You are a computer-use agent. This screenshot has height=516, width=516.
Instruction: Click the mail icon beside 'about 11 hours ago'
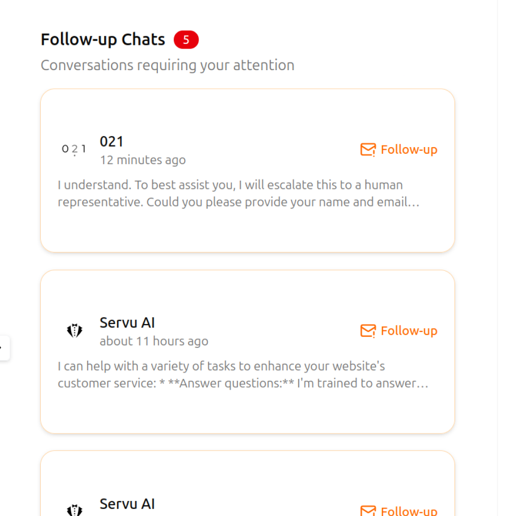click(368, 331)
